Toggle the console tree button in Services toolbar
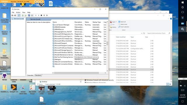 tap(19, 15)
